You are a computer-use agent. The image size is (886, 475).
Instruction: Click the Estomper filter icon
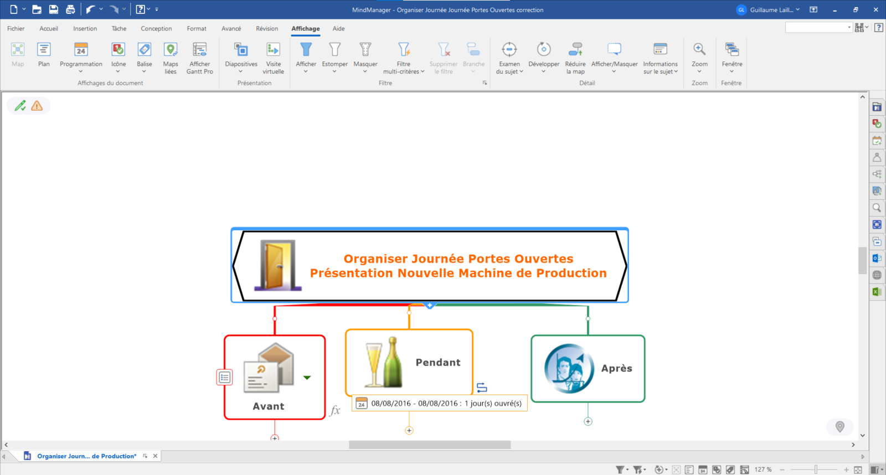coord(334,50)
